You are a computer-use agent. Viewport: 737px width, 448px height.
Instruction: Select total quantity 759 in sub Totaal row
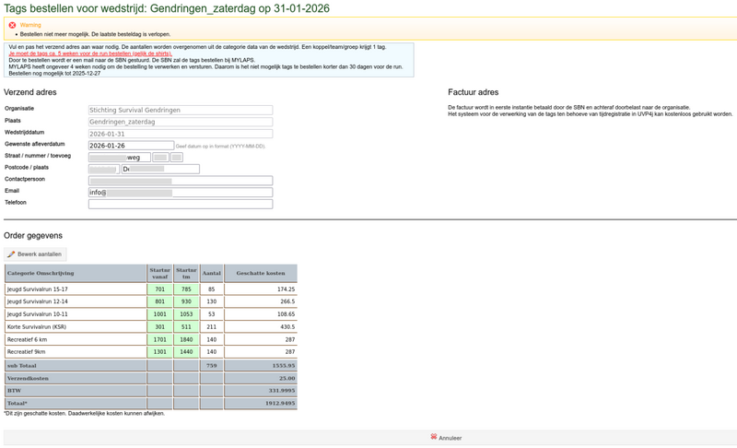click(212, 365)
